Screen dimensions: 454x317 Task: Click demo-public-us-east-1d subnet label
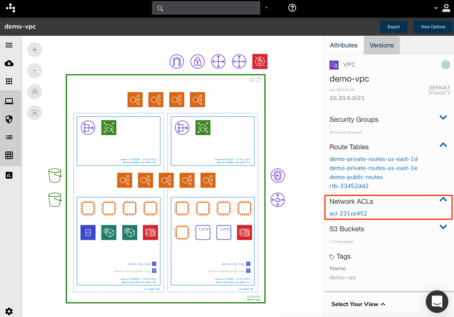[139, 162]
